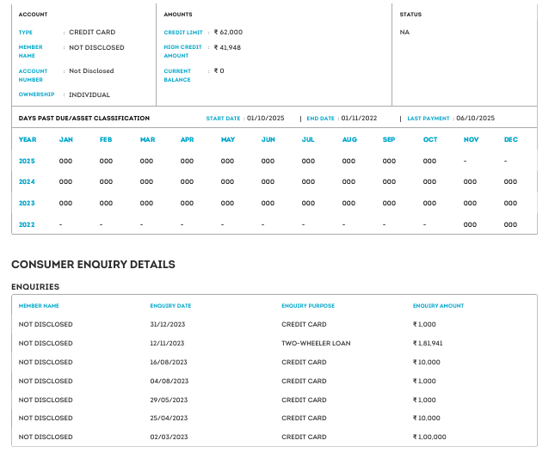Click the enquiry date 31/12/2023
The image size is (555, 471).
(168, 324)
